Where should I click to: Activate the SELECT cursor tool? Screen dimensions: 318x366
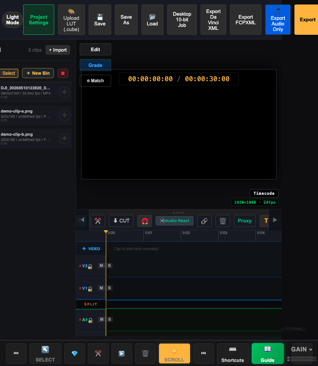(45, 353)
